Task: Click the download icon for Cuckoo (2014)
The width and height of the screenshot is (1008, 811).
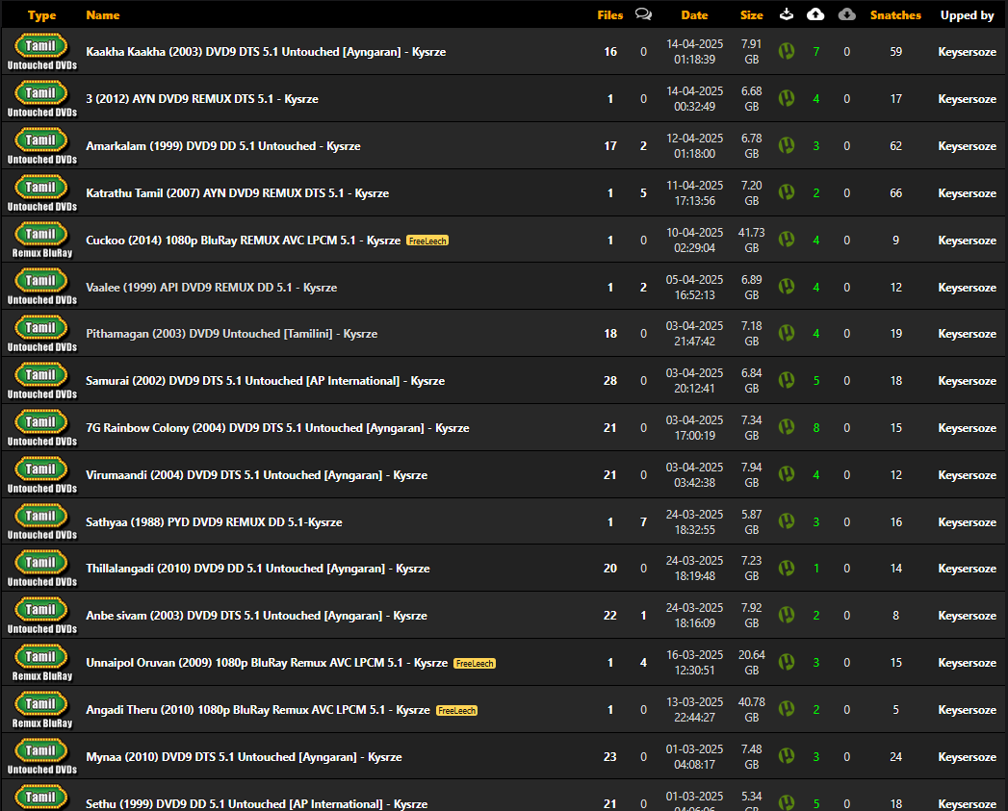Action: [787, 240]
